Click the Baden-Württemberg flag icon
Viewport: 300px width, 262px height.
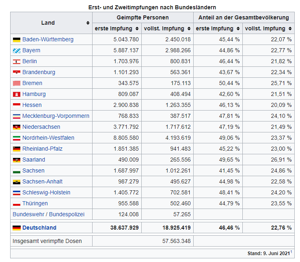(17, 40)
